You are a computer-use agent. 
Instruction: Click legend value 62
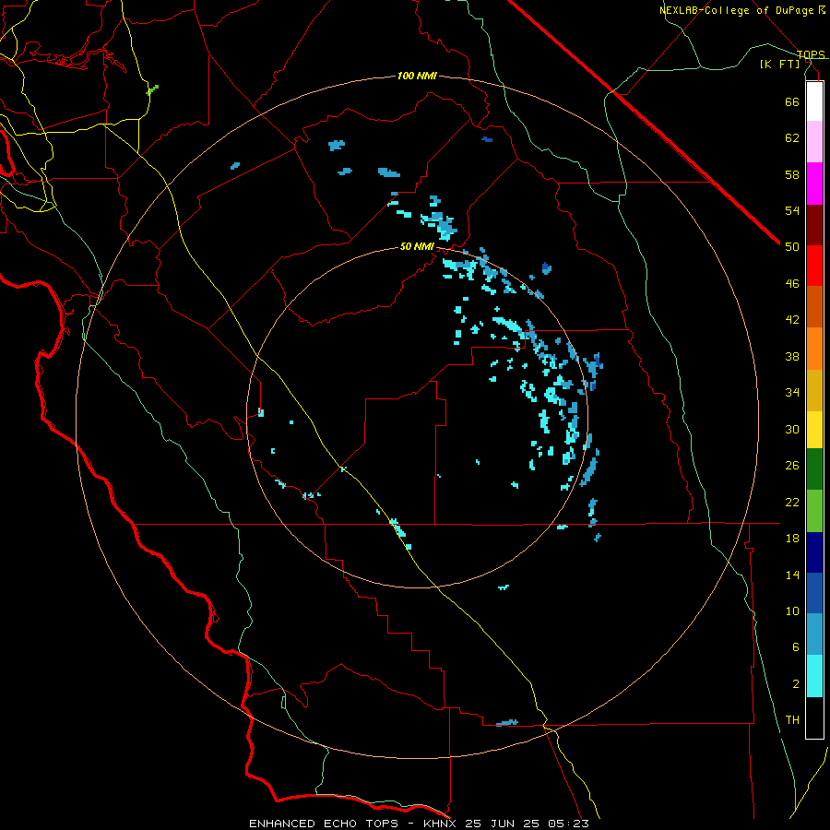tap(792, 138)
